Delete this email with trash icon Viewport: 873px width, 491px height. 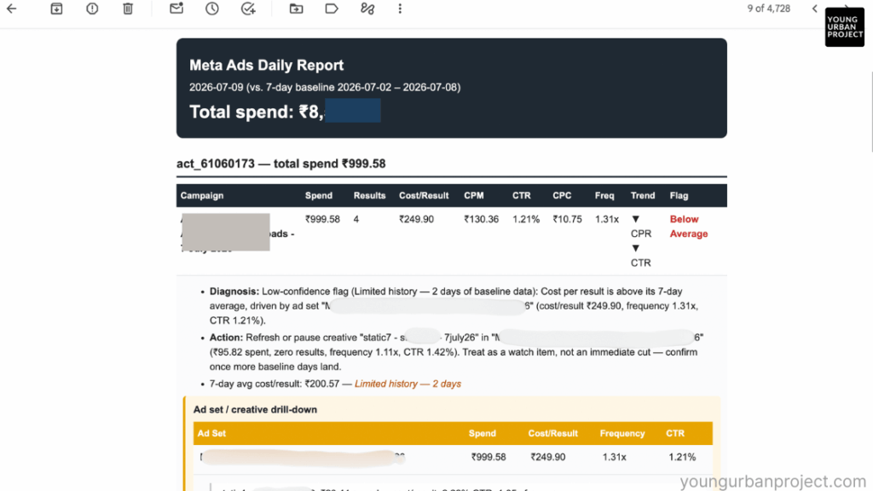pos(128,9)
